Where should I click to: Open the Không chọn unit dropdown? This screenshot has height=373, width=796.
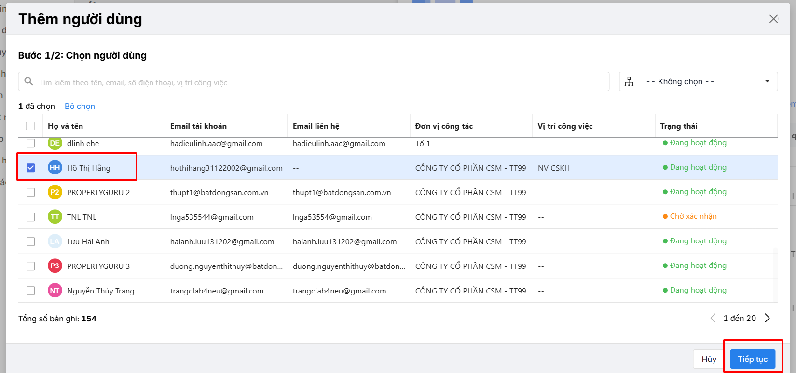[x=698, y=81]
